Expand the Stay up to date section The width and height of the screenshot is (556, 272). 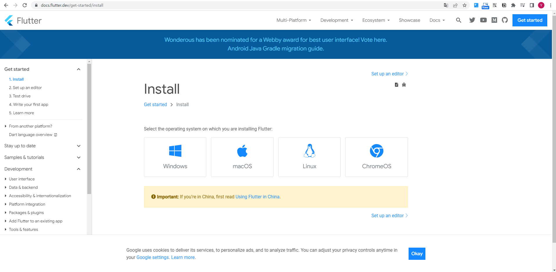pyautogui.click(x=78, y=146)
